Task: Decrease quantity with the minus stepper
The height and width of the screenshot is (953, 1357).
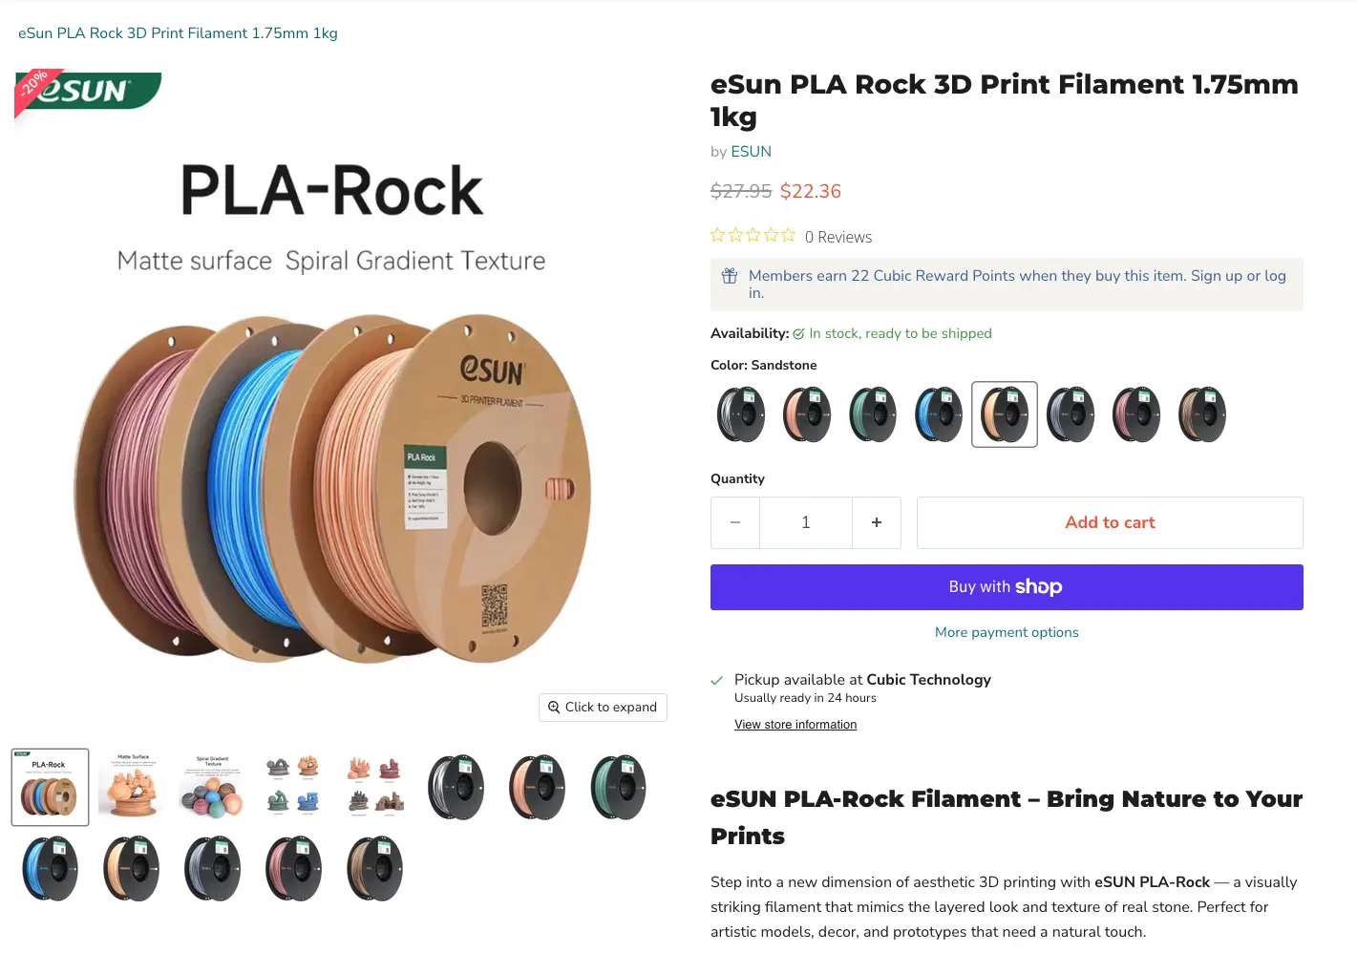Action: (734, 522)
